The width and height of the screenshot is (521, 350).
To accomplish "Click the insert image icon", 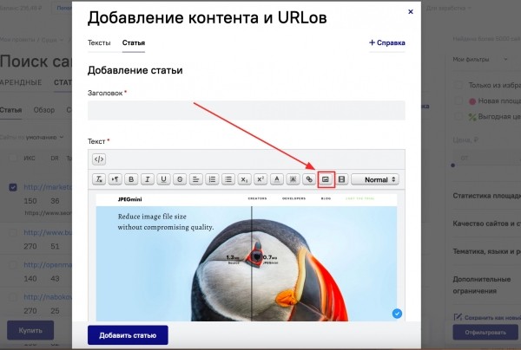I will tap(326, 179).
